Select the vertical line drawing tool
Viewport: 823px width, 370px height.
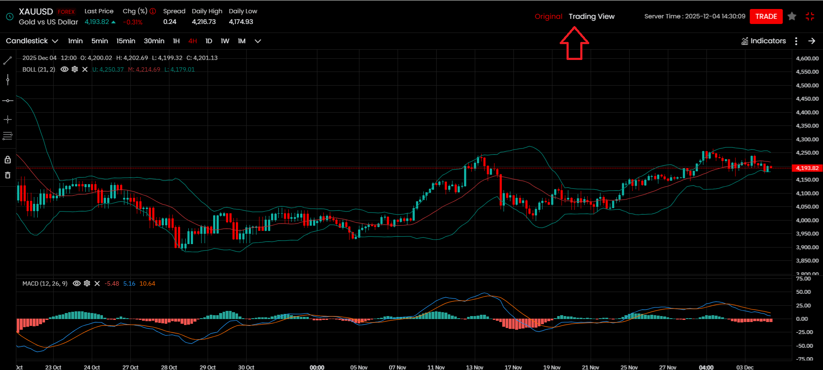(x=7, y=80)
